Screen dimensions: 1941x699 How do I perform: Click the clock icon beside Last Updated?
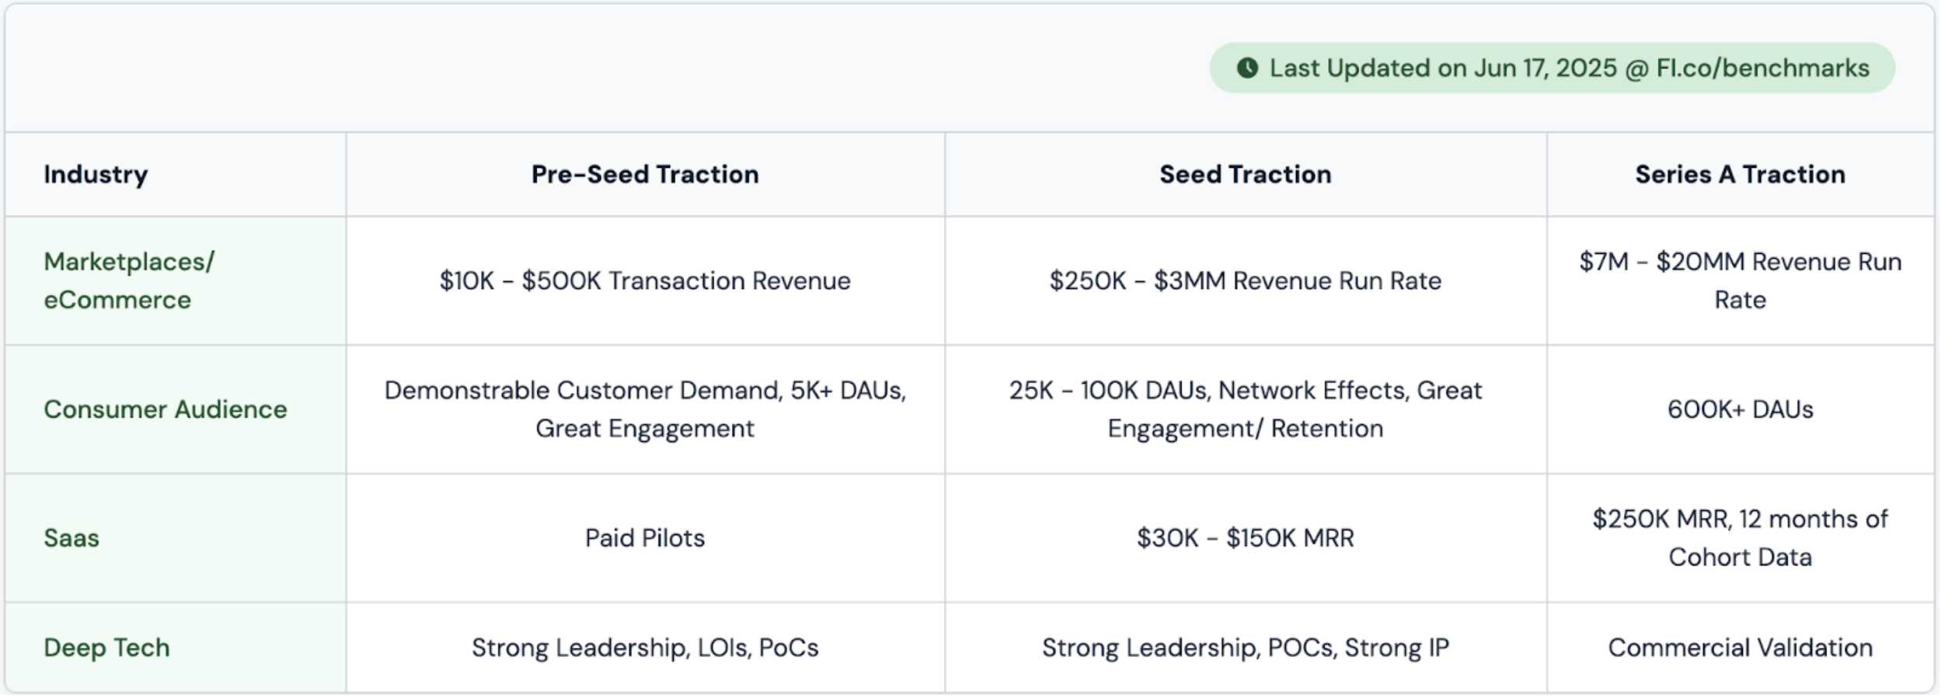pyautogui.click(x=1247, y=68)
